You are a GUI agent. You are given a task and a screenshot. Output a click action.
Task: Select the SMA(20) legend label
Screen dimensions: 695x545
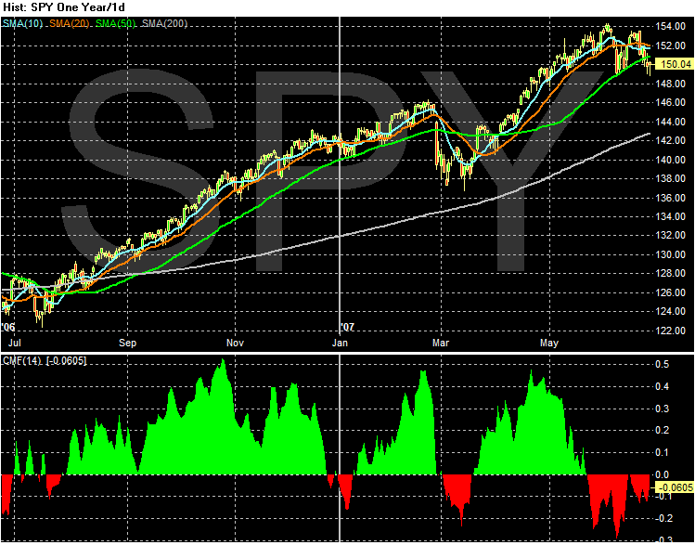click(x=70, y=23)
